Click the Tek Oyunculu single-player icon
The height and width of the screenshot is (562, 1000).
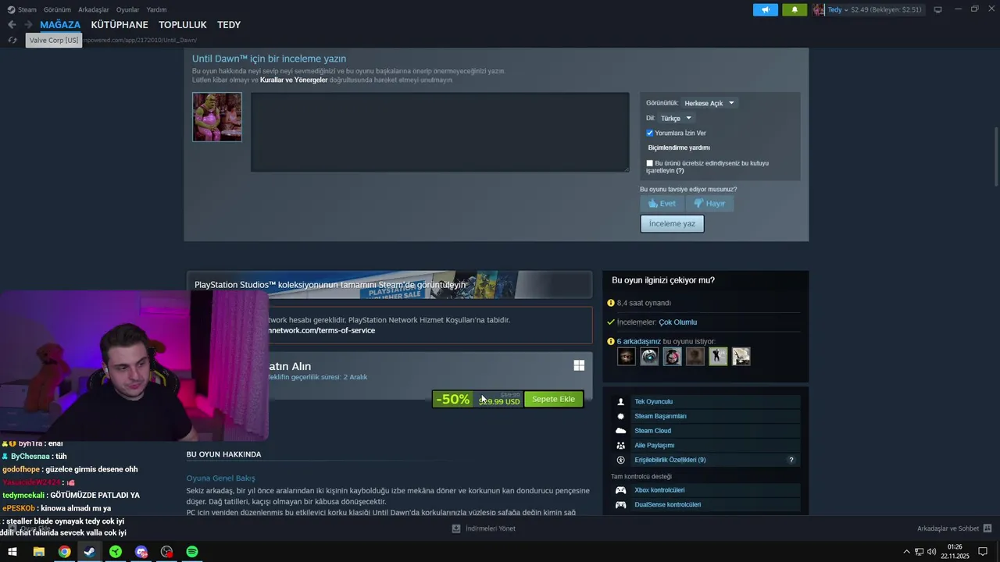click(x=621, y=402)
